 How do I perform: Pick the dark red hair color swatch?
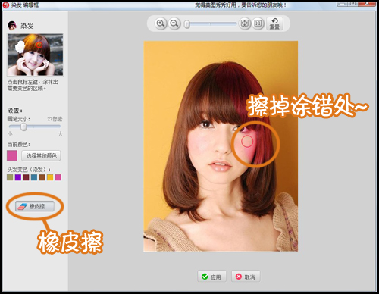pos(26,177)
